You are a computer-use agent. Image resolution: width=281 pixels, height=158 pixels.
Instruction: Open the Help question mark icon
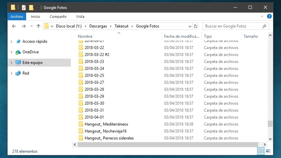[269, 16]
